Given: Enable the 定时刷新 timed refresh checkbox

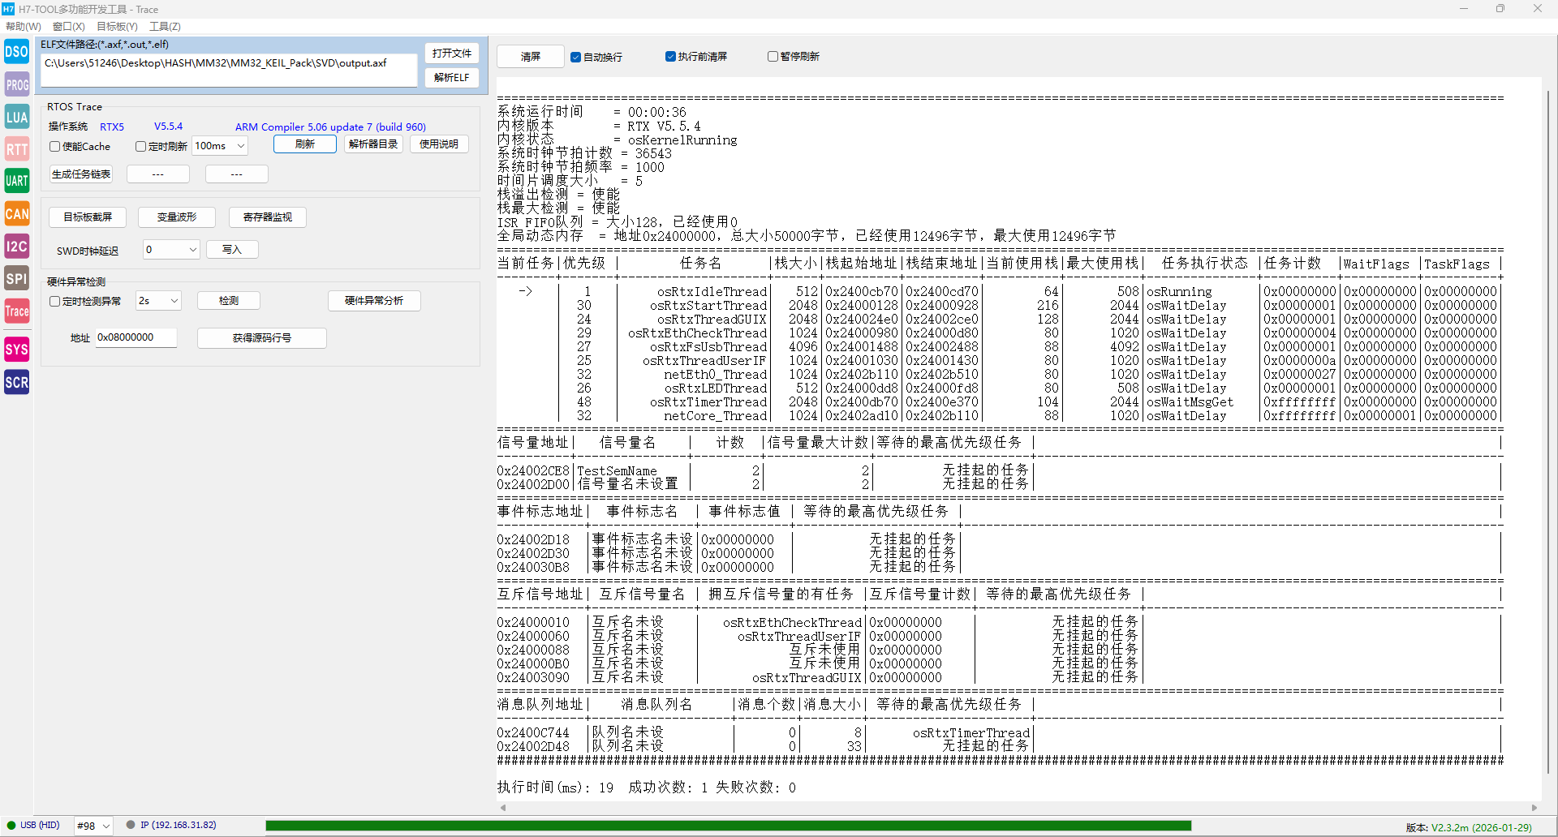Looking at the screenshot, I should (140, 147).
